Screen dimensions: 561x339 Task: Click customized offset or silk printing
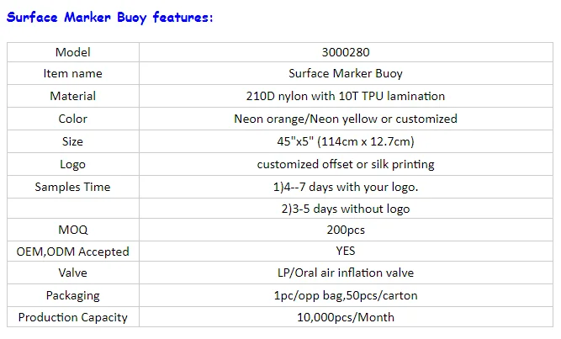(345, 164)
